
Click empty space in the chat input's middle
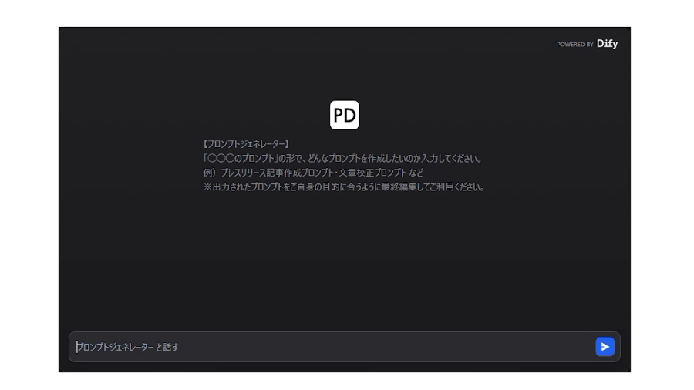(x=386, y=347)
